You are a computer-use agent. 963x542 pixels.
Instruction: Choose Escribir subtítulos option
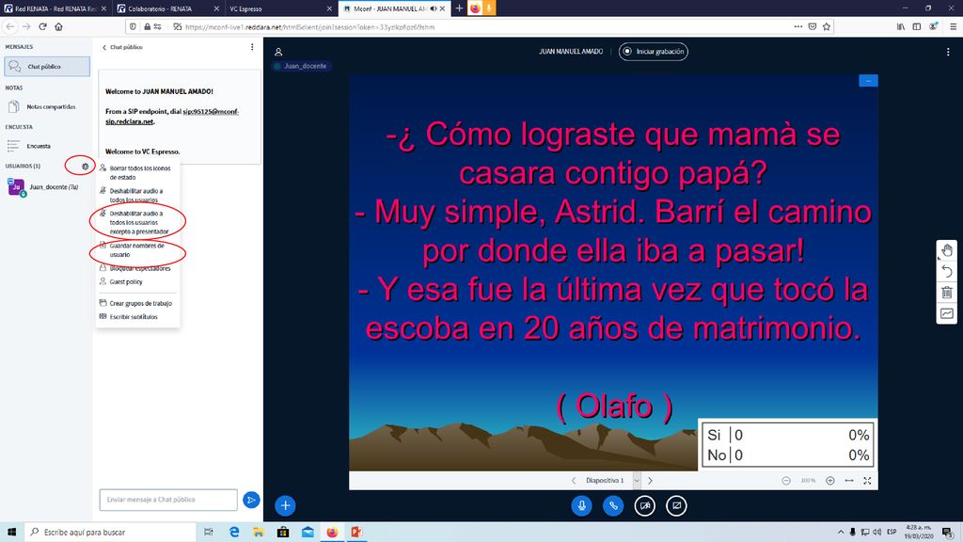point(136,317)
